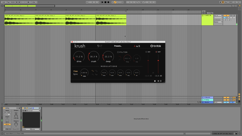
Task: Click the Utility device hot-swap icon
Action: [x=17, y=108]
